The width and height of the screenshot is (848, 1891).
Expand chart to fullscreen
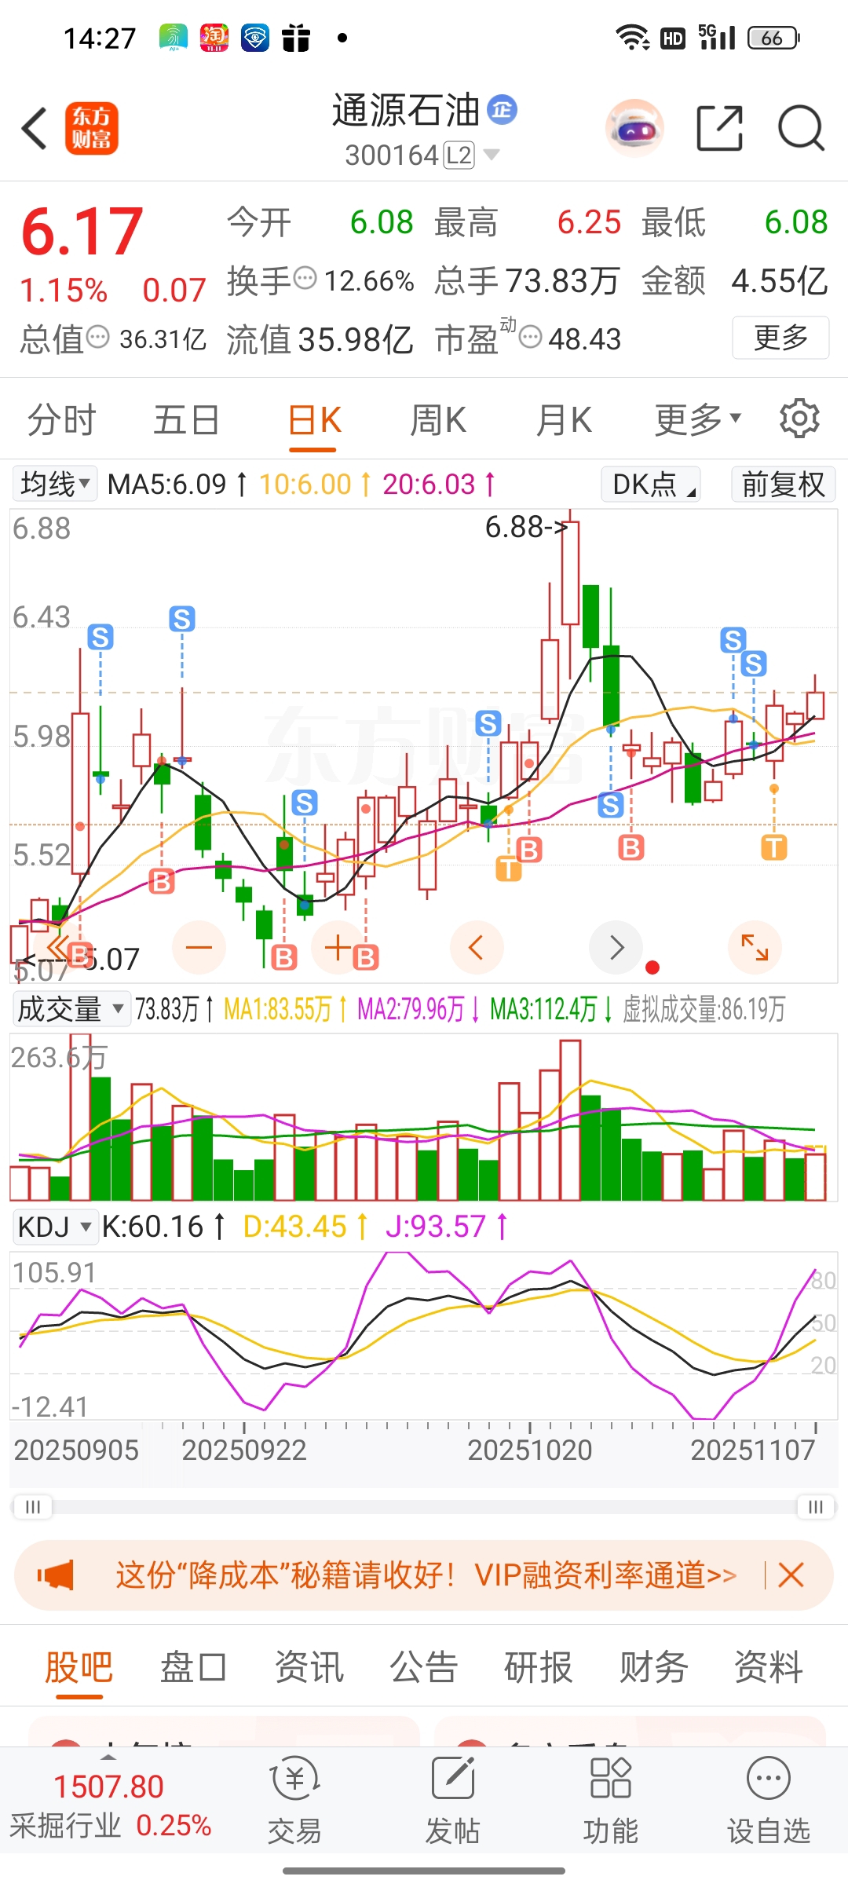point(755,947)
